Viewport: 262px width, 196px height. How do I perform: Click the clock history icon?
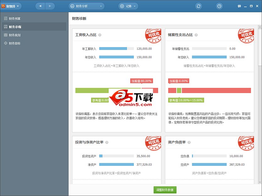click(x=219, y=6)
